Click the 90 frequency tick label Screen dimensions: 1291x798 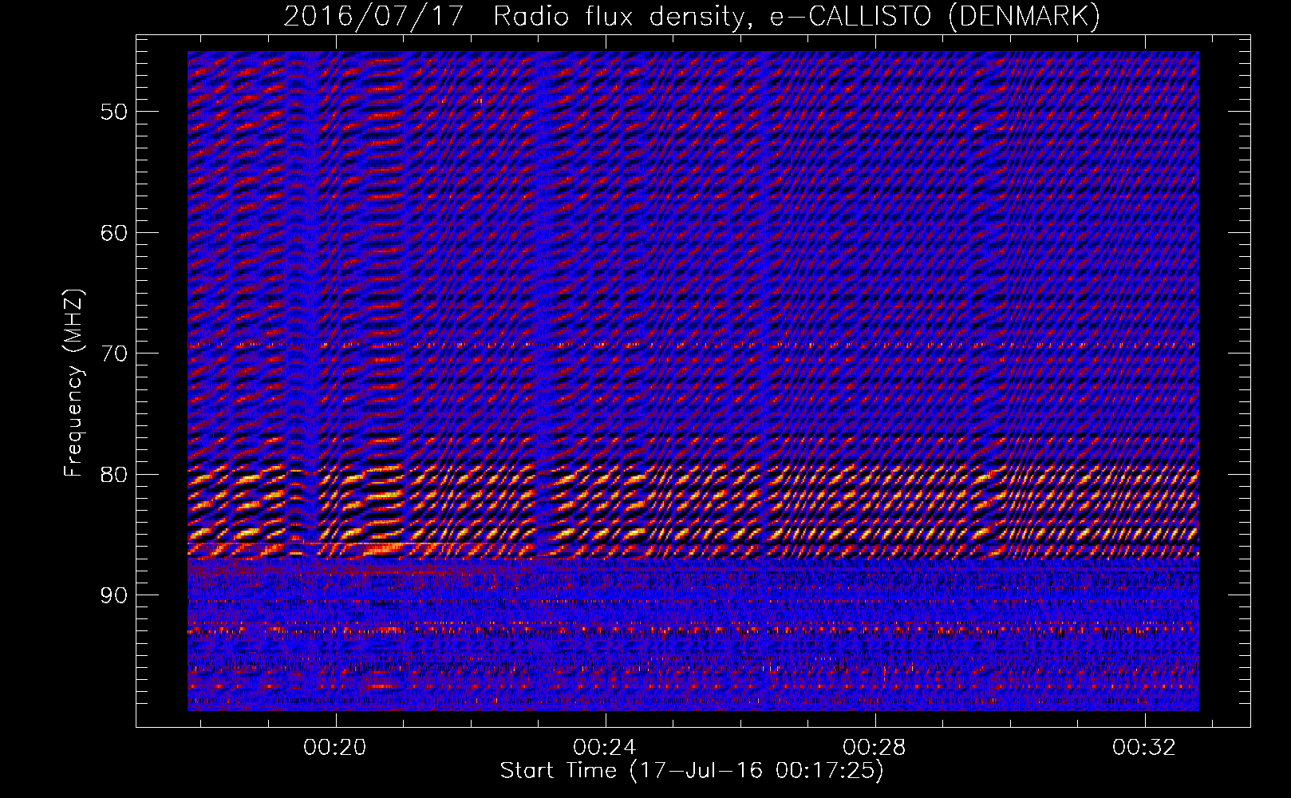[x=114, y=595]
